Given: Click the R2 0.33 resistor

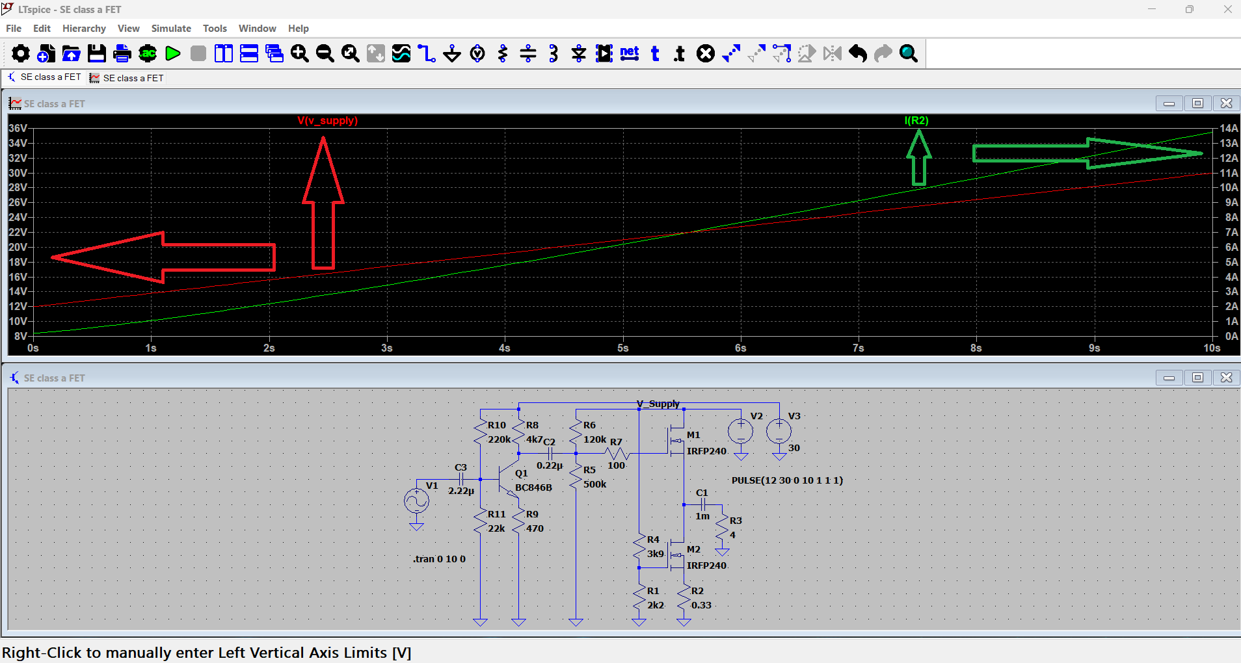Looking at the screenshot, I should coord(684,598).
